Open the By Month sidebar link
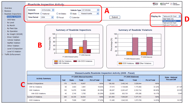 11,25
